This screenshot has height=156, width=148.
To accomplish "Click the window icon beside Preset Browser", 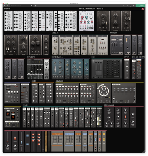I will tap(36, 6).
